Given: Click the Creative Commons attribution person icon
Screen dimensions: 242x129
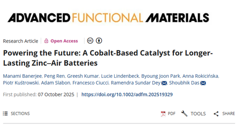Looking at the screenshot, I should (x=99, y=41).
